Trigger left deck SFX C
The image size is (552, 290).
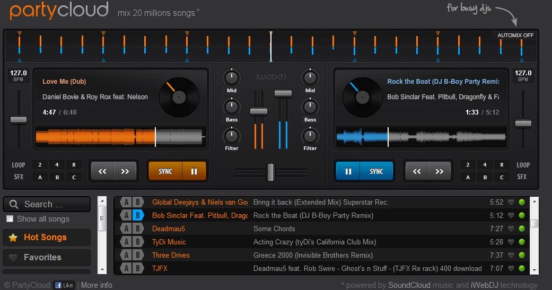[x=74, y=177]
